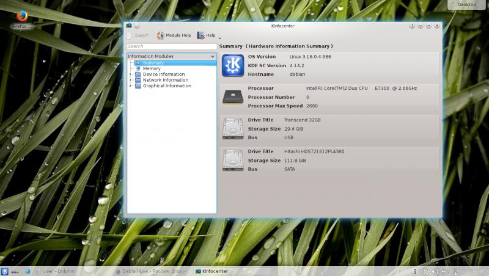Screen dimensions: 489x276
Task: Select the Summary module
Action: coord(153,63)
